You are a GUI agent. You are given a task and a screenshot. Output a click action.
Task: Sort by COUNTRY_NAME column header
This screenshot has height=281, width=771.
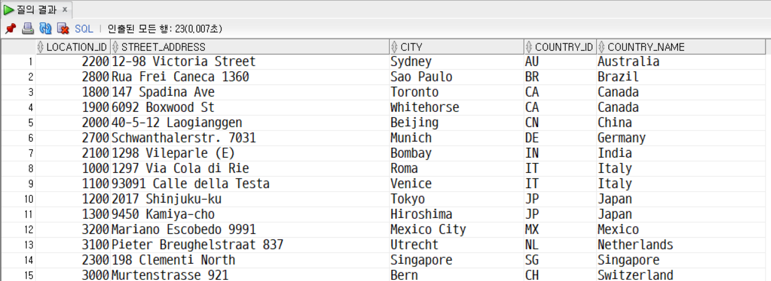coord(681,47)
